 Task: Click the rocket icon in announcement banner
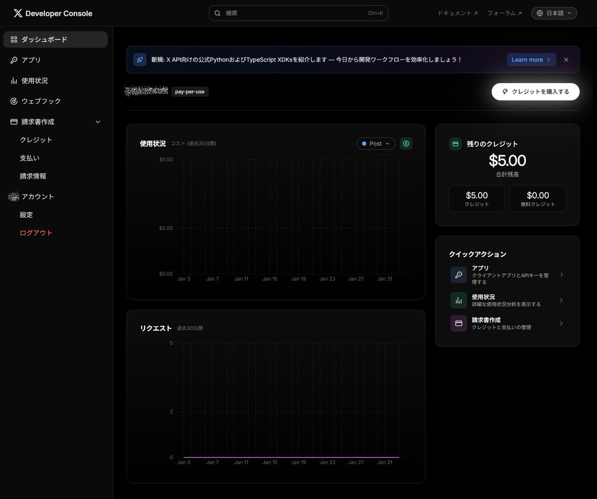click(140, 60)
